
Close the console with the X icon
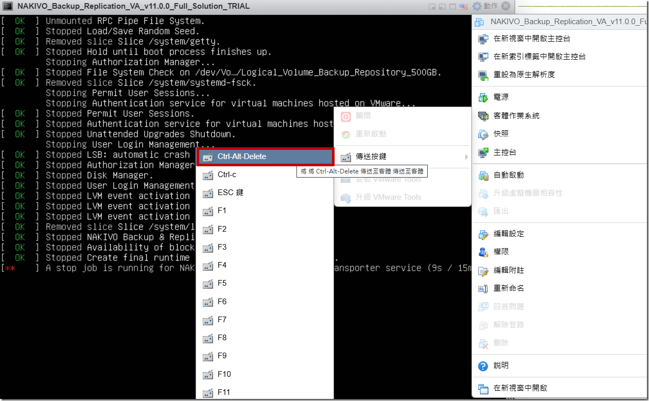pos(505,6)
